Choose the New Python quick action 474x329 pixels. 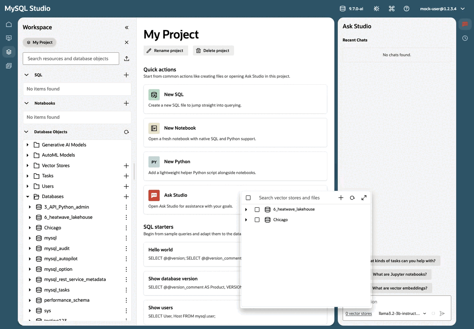(x=235, y=166)
